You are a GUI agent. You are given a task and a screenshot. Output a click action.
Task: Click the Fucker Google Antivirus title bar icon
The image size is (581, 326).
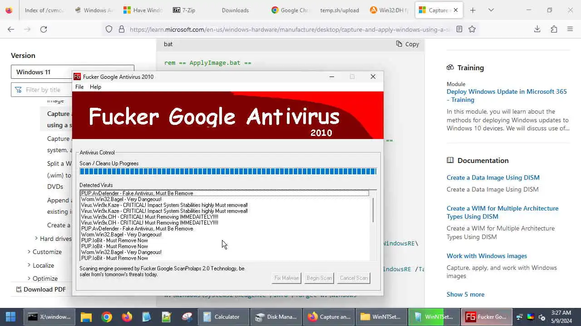(x=77, y=77)
